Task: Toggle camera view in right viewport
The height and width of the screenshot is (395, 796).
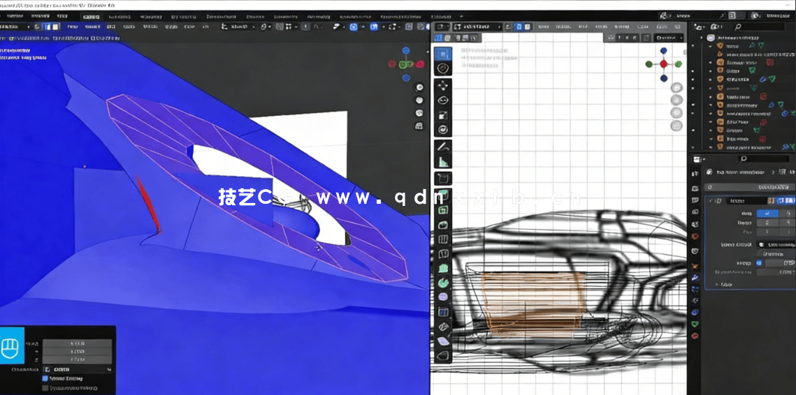Action: pos(676,112)
